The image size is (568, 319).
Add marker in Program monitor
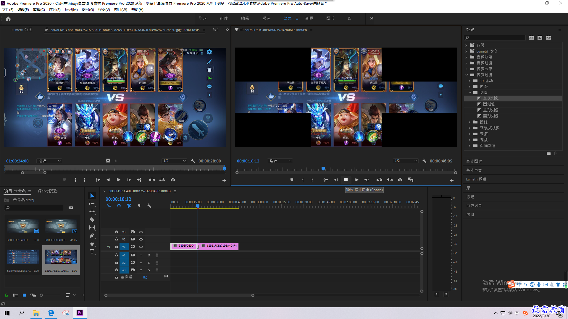pyautogui.click(x=292, y=180)
